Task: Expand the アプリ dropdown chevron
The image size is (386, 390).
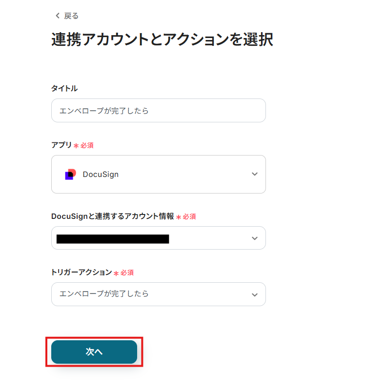Action: point(254,174)
